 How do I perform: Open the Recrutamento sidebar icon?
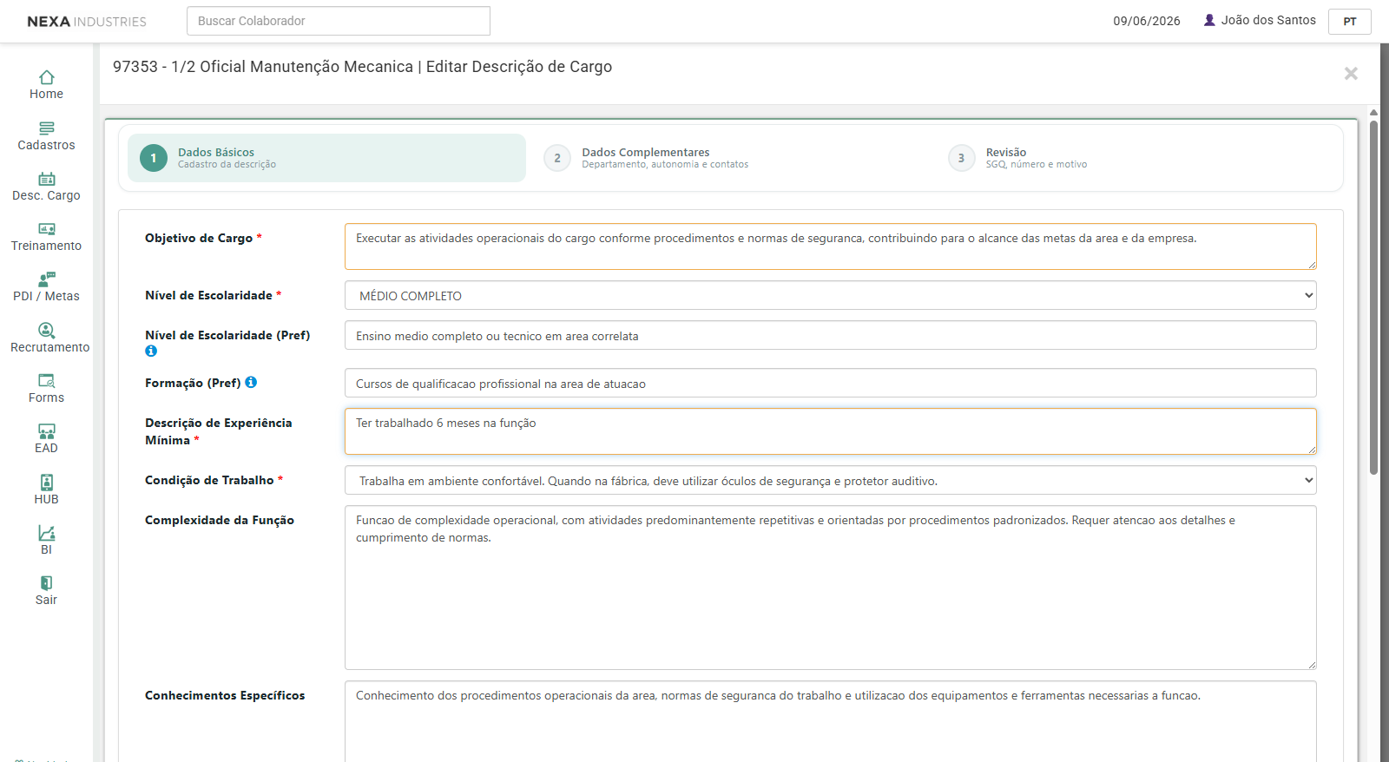coord(47,331)
